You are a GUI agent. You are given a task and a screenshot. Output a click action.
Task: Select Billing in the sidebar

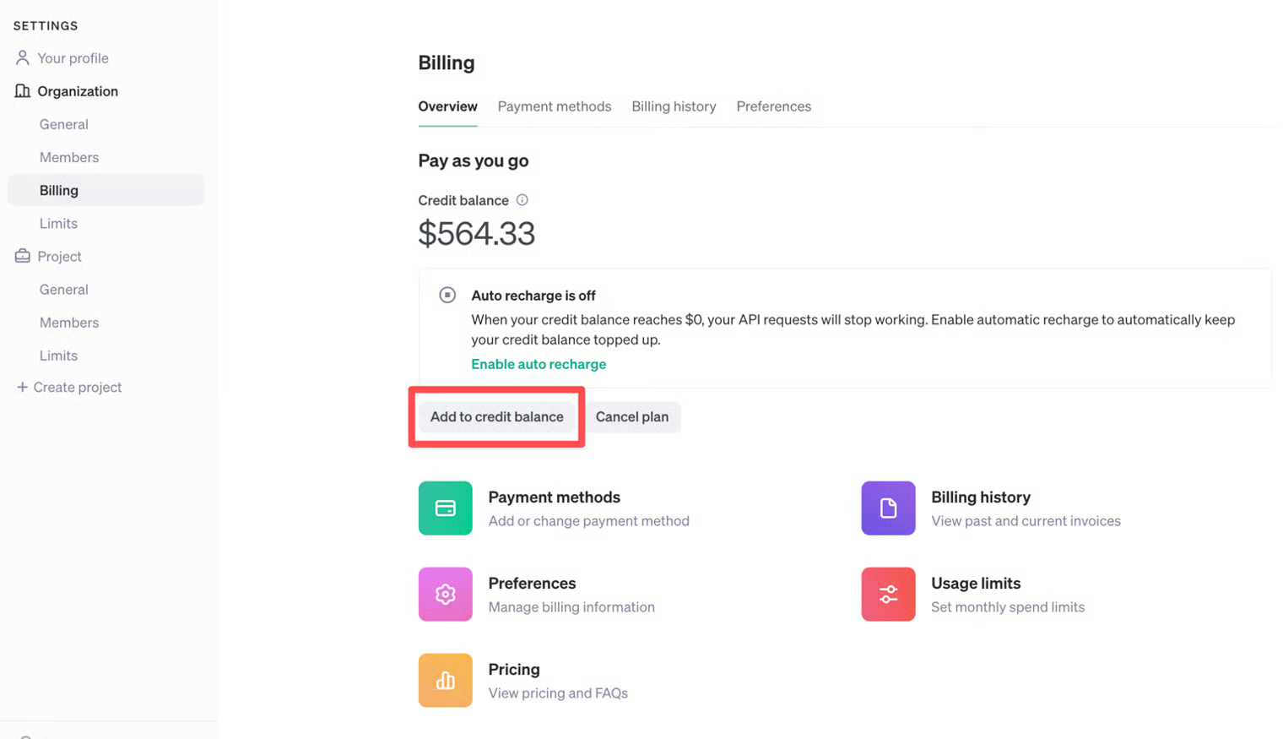click(x=59, y=191)
